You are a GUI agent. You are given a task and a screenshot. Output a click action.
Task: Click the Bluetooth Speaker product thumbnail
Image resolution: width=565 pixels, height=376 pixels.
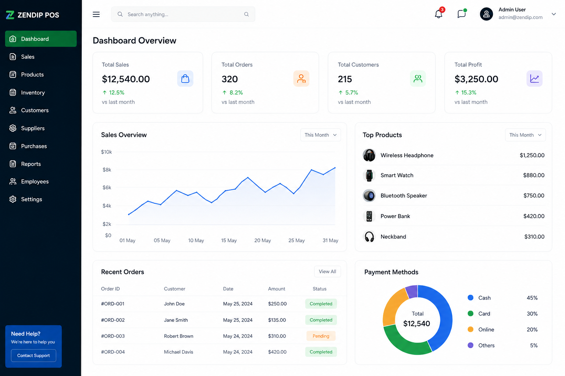point(369,196)
